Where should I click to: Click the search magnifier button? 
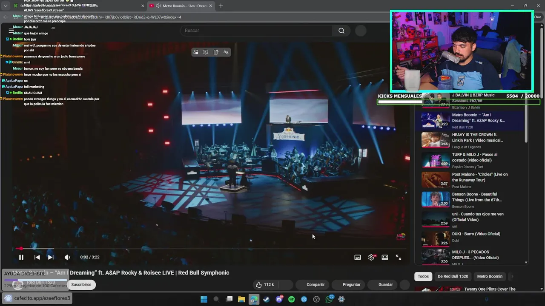[341, 31]
